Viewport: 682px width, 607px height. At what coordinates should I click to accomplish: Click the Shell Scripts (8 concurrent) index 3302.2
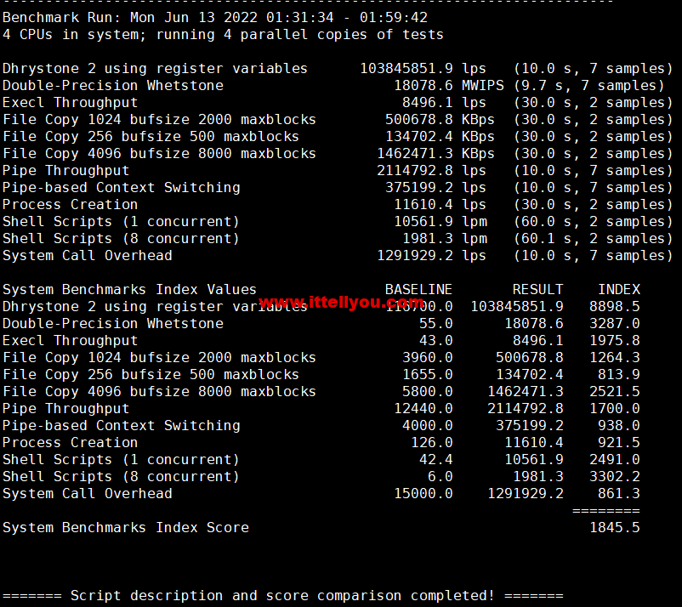pos(614,477)
